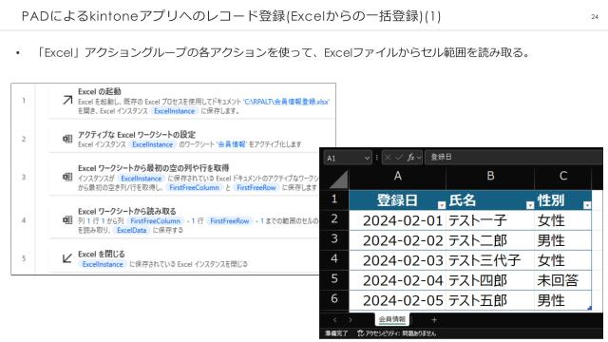Expand the fx function dropdown arrow
Image resolution: width=608 pixels, height=342 pixels.
(x=419, y=158)
